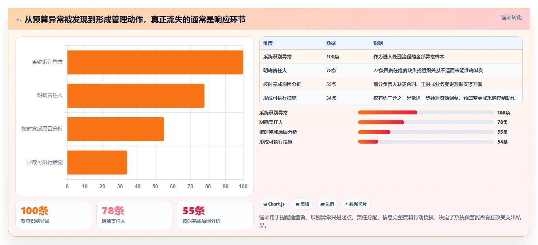538x245 pixels.
Task: Click the 按时完成原因分析 bar in the chart
Action: 116,129
